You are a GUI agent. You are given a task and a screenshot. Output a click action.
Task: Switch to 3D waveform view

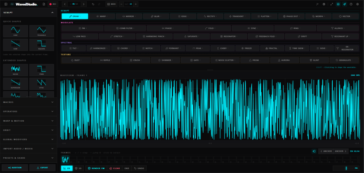click(79, 168)
